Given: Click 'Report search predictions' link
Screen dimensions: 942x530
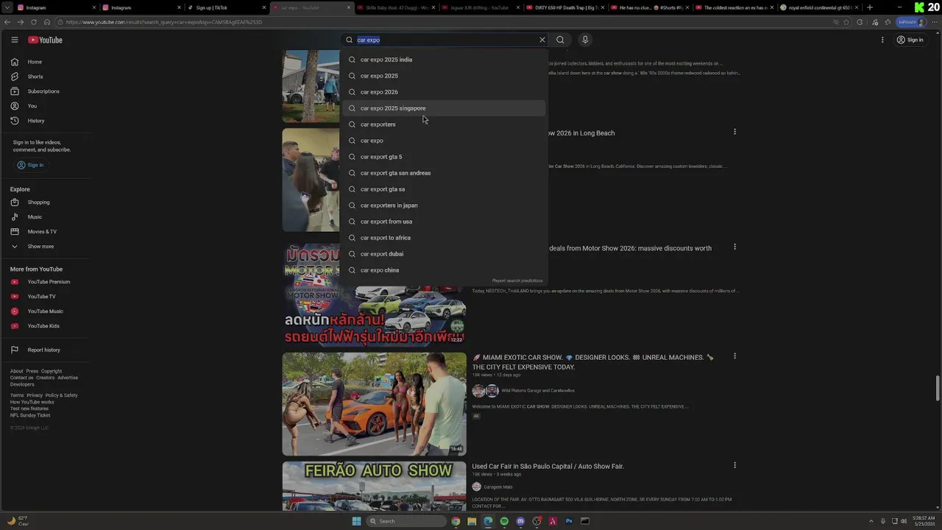Looking at the screenshot, I should (x=517, y=280).
